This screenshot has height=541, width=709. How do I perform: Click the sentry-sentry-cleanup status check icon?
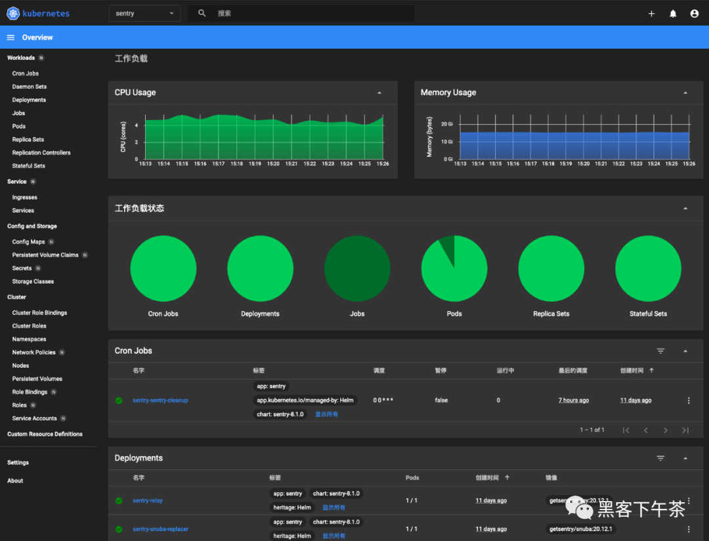coord(119,400)
